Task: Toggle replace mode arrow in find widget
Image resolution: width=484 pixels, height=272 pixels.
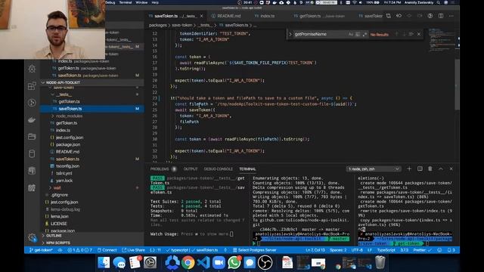Action: pos(290,34)
